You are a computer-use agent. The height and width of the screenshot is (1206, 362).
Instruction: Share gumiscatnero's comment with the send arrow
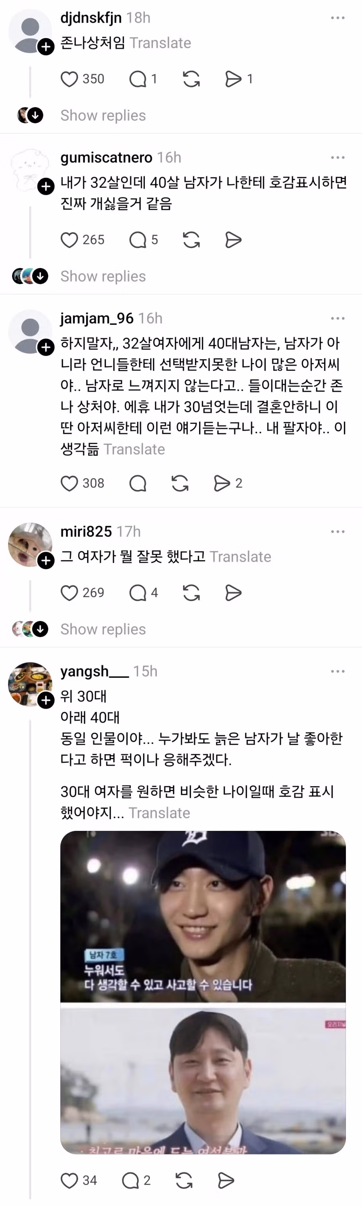tap(234, 240)
